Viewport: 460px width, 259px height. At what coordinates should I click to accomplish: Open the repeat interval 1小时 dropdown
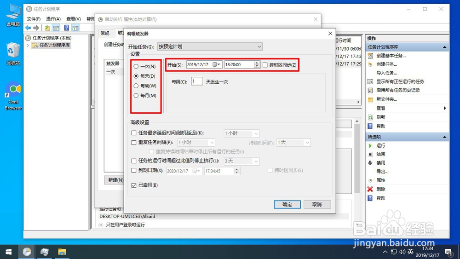196,143
